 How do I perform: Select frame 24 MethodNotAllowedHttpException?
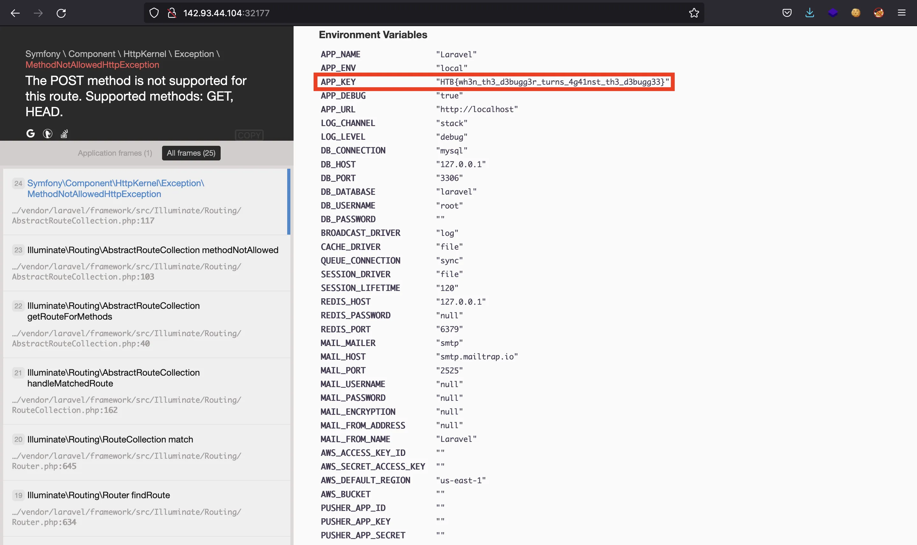click(x=146, y=202)
